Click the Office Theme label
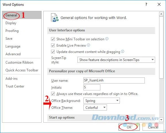The image size is (166, 133). tap(62, 108)
